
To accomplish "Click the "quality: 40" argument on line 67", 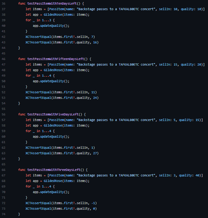I will pyautogui.click(x=189, y=175).
